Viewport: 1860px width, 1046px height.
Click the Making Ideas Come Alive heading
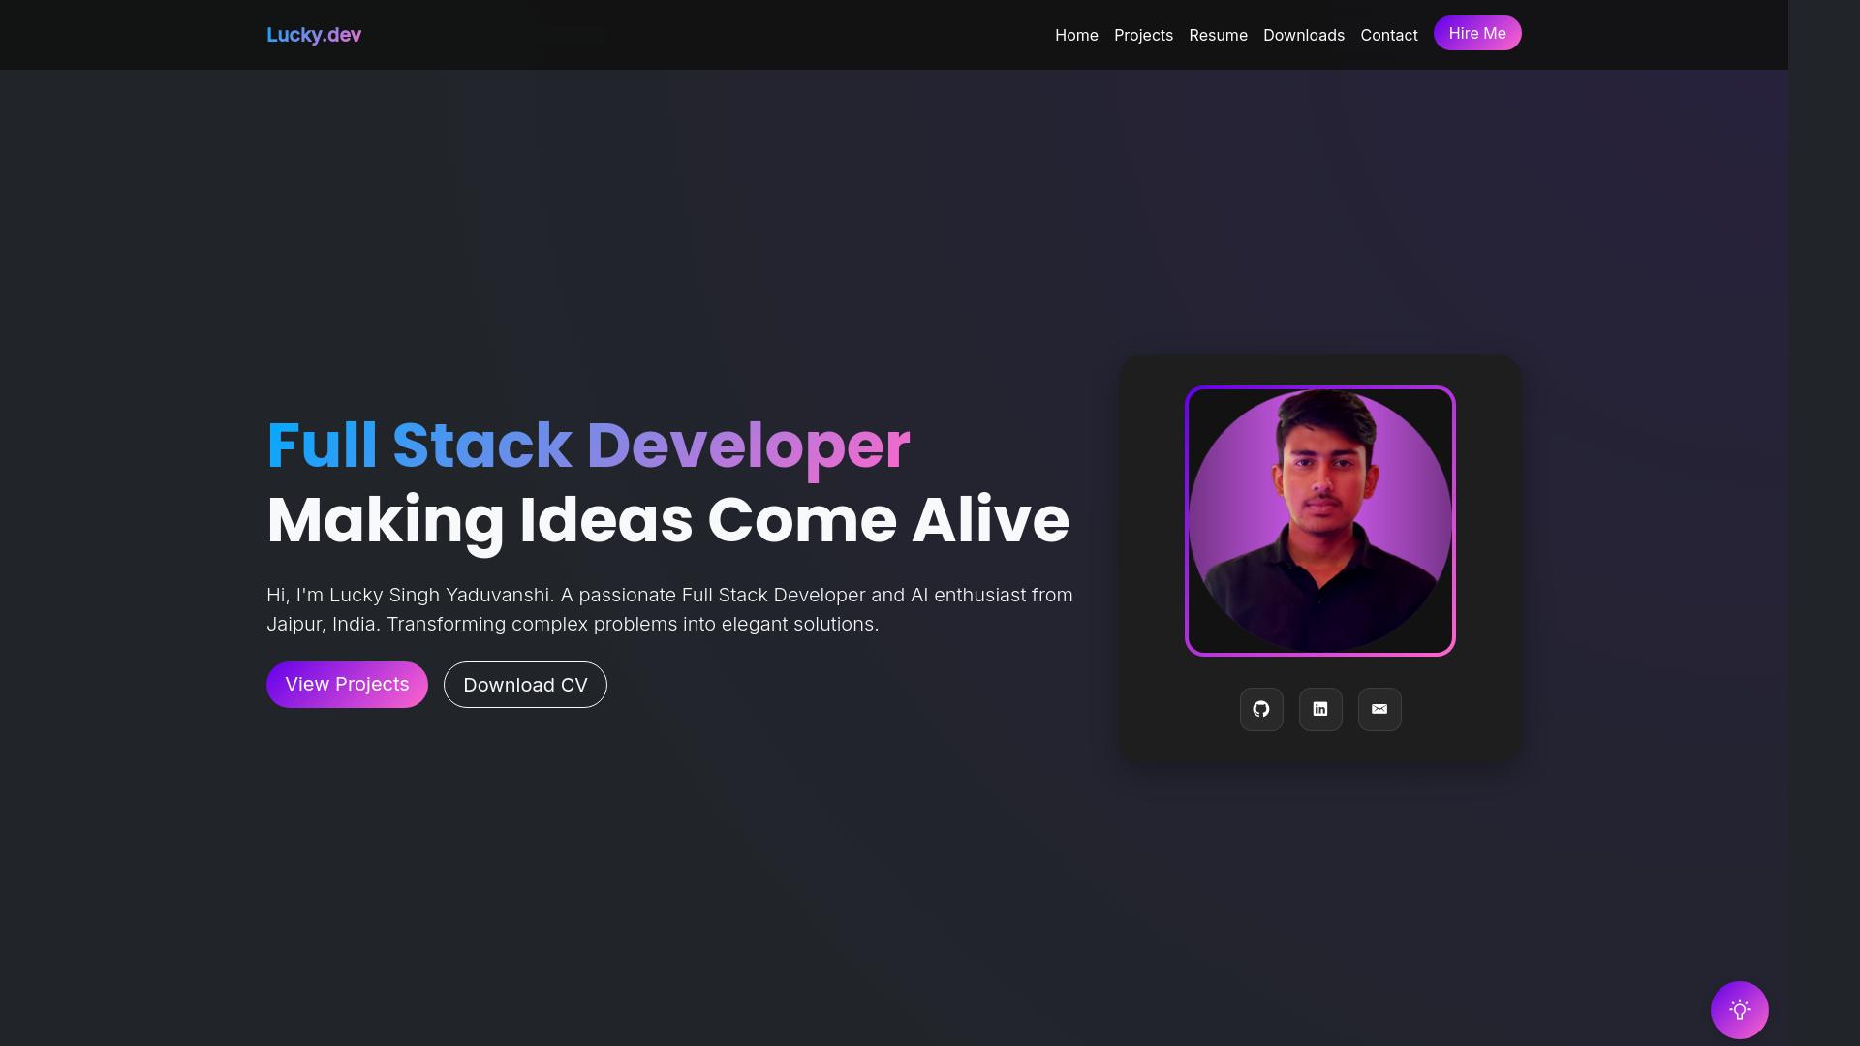[x=666, y=520]
